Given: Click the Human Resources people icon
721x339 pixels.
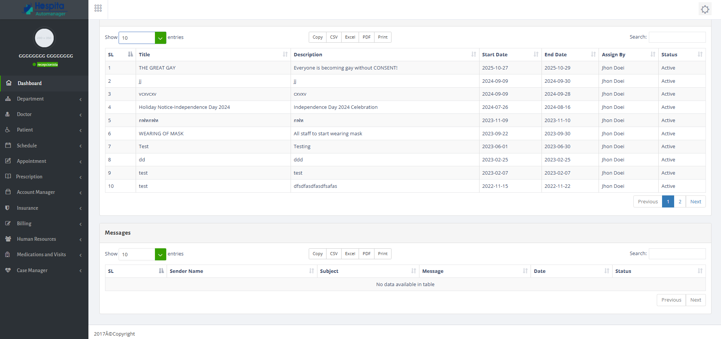Looking at the screenshot, I should tap(8, 238).
